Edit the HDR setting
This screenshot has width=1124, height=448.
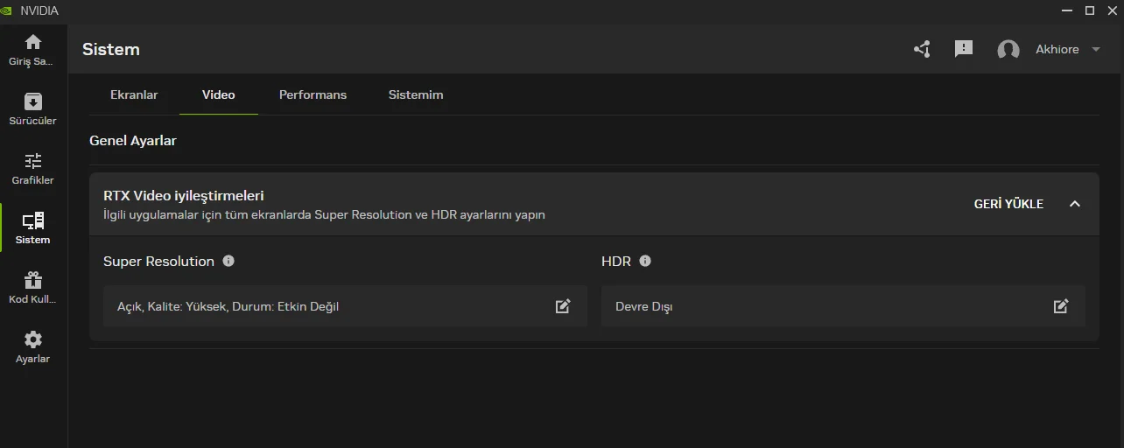coord(1061,306)
